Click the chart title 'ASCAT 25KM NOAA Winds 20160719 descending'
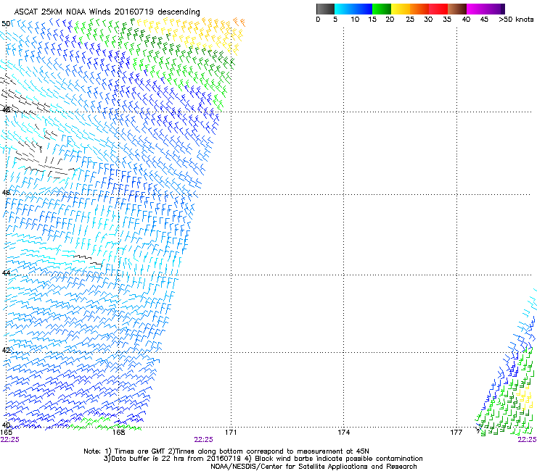The height and width of the screenshot is (471, 537). [107, 12]
